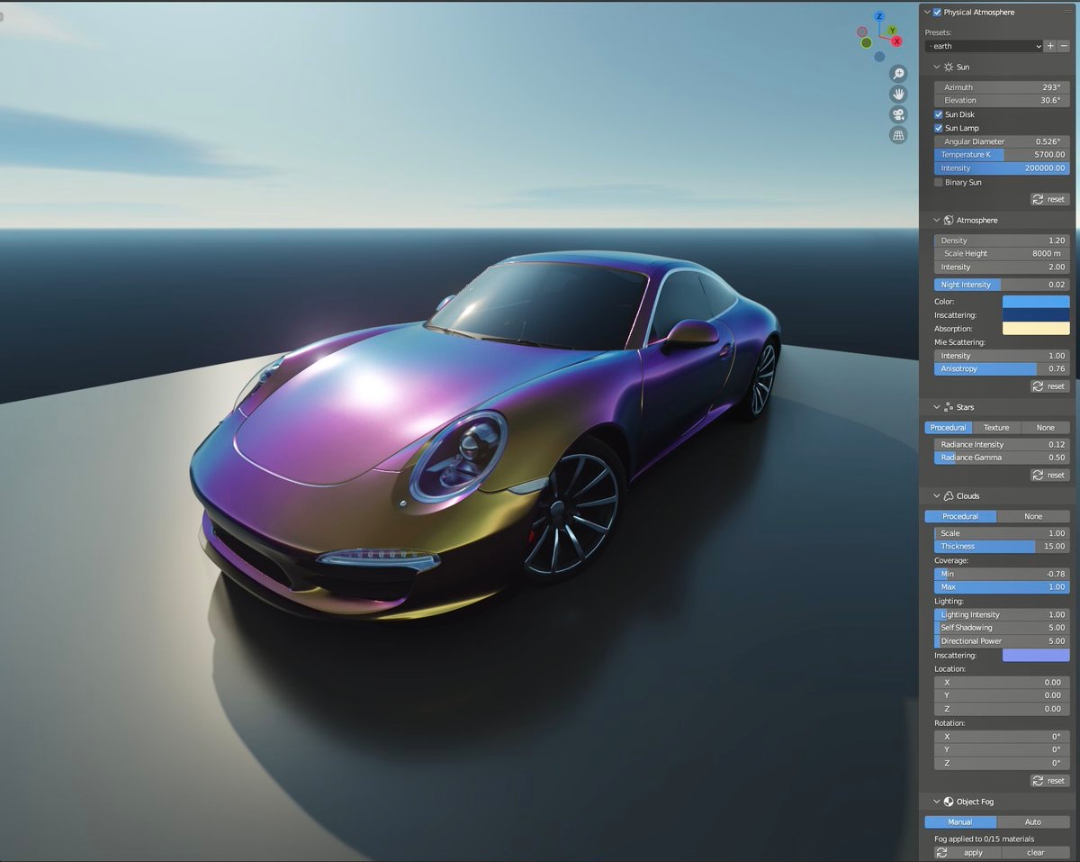This screenshot has height=862, width=1080.
Task: Reset the Clouds settings
Action: click(x=1049, y=781)
